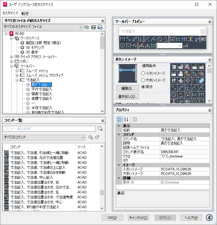217x225 pixels.
Task: Click Dimension text edit 'A' icon in preview
Action: pos(147,46)
